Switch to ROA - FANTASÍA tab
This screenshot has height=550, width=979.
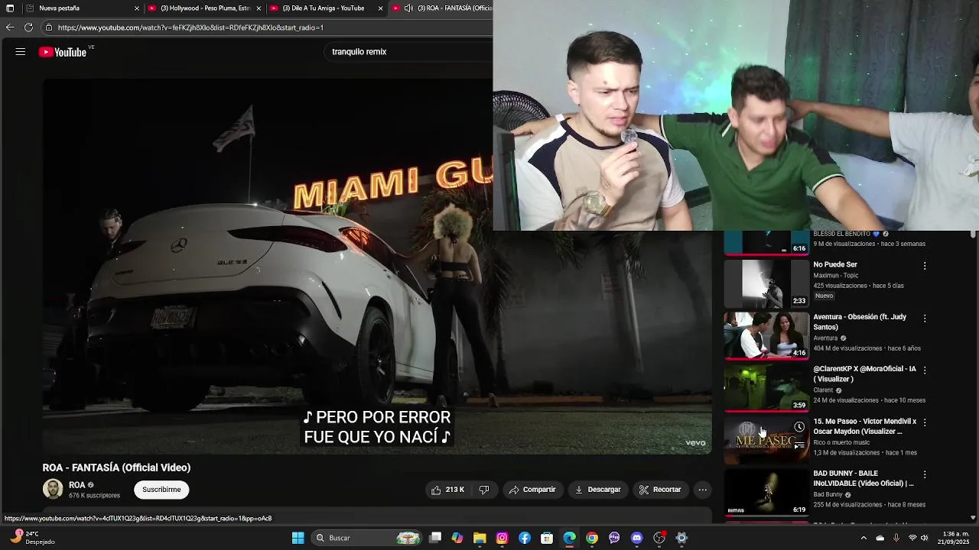[x=442, y=8]
